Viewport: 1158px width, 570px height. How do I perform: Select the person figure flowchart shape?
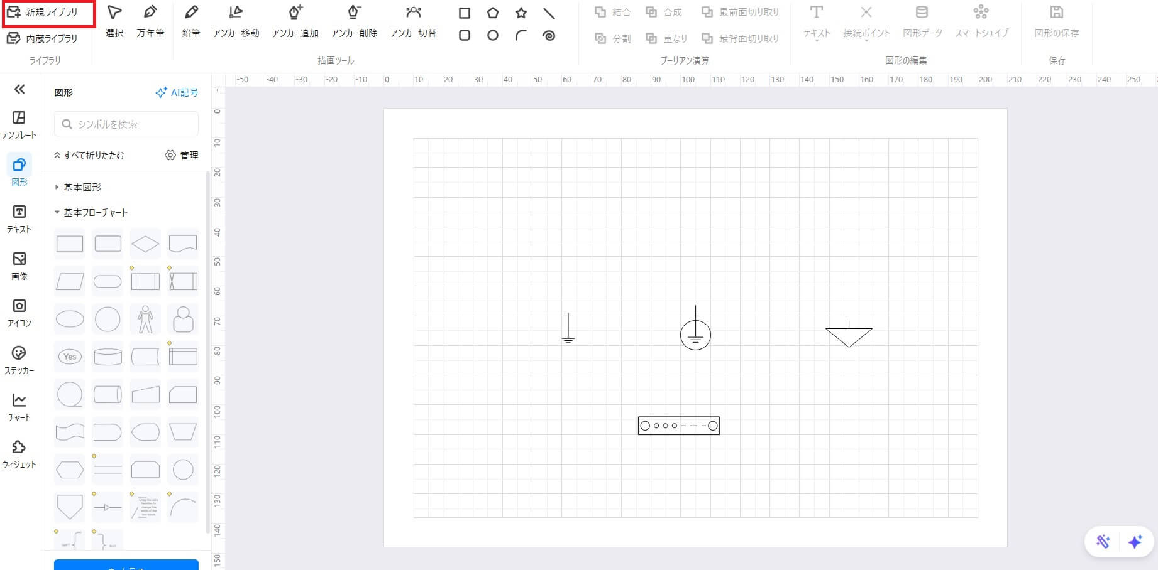[x=145, y=319]
